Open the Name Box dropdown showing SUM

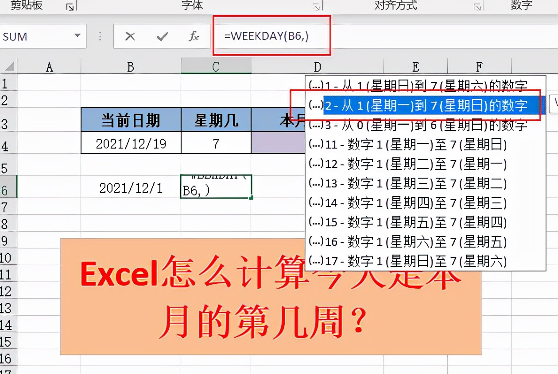click(77, 36)
